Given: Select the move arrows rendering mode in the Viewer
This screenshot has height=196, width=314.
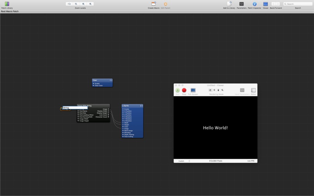Looking at the screenshot, I should 214,90.
